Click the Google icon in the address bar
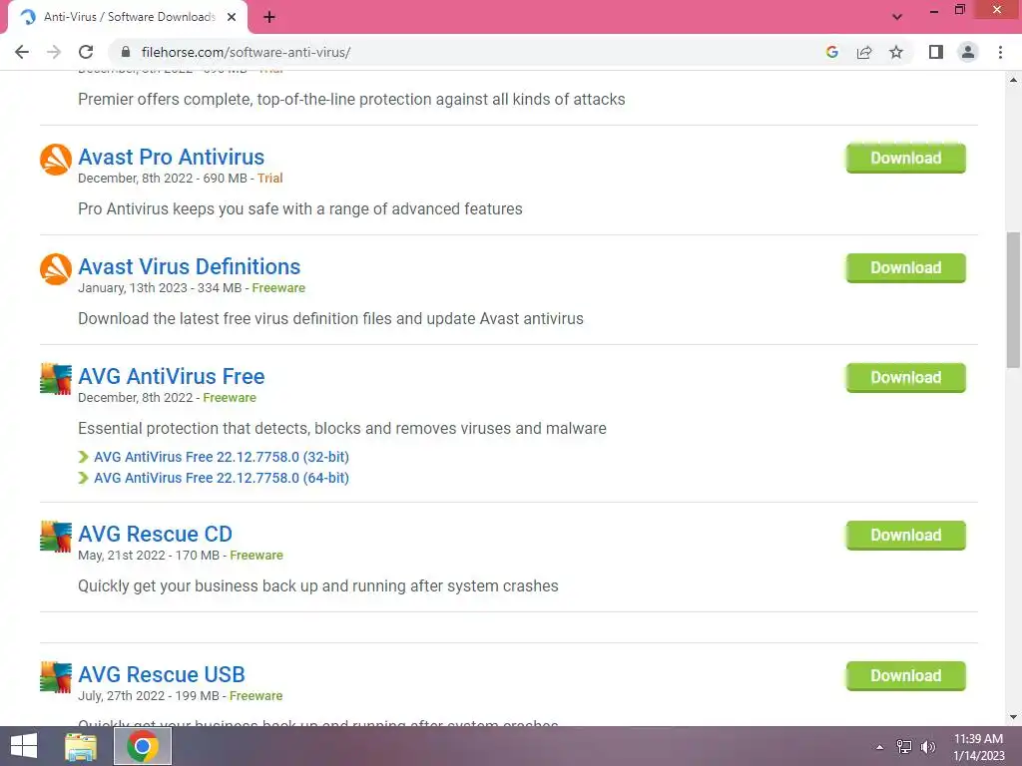Viewport: 1022px width, 766px height. (831, 52)
